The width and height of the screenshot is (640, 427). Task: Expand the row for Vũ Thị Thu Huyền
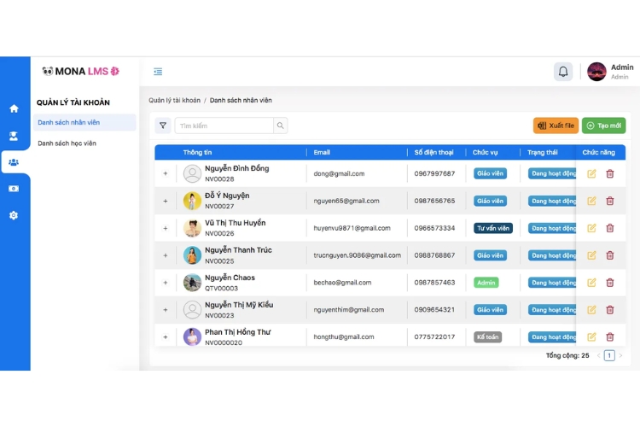(166, 228)
